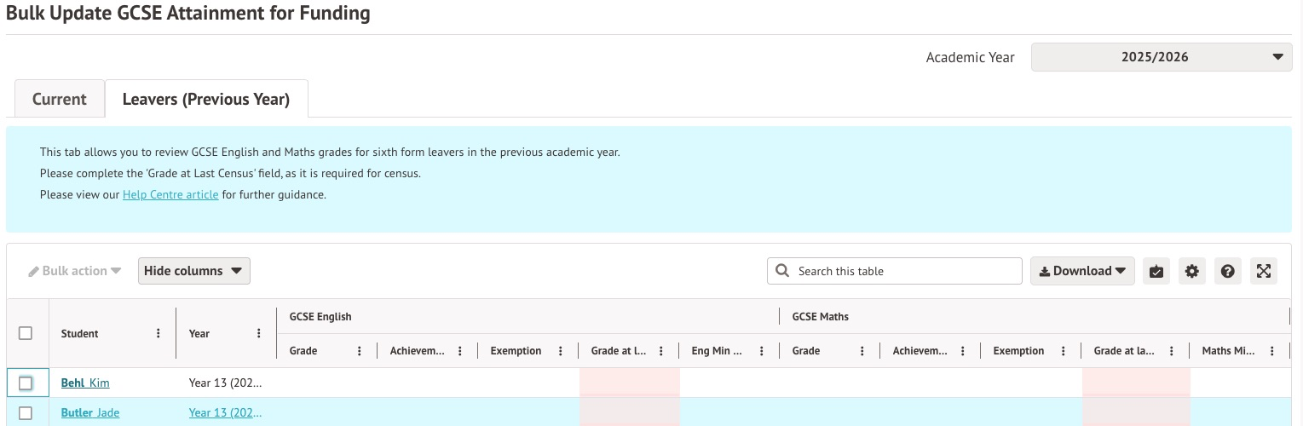Viewport: 1303px width, 426px height.
Task: Switch to the Current tab
Action: click(60, 99)
